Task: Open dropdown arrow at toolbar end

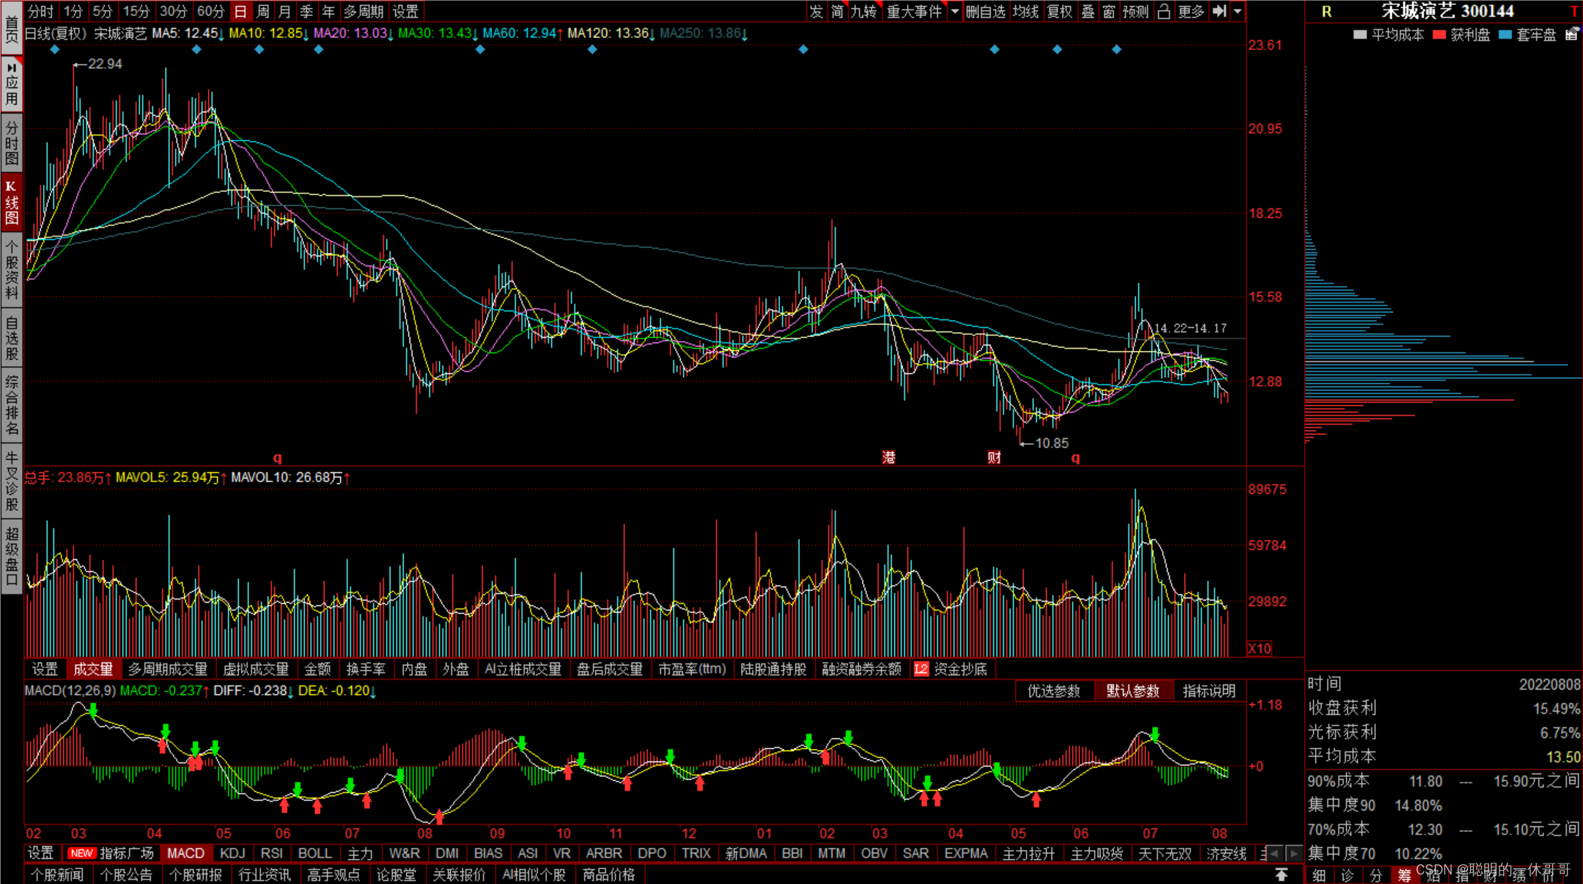Action: (x=1237, y=11)
